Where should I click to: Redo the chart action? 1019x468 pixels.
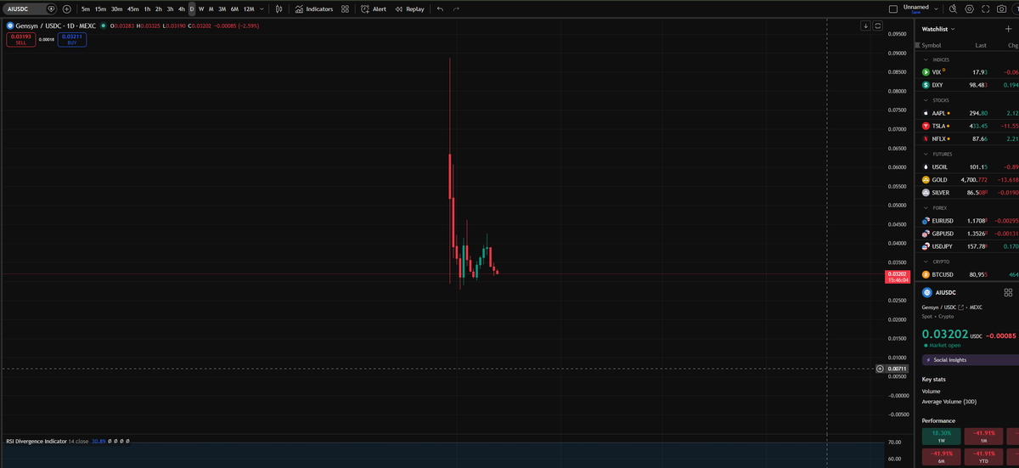click(456, 8)
